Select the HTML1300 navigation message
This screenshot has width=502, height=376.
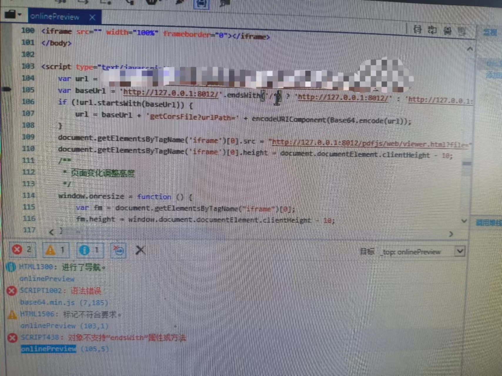(62, 267)
